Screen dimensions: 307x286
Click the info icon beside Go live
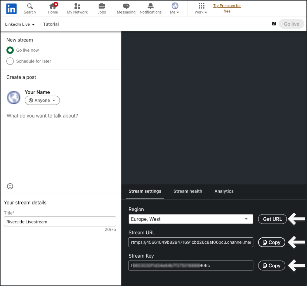coord(274,24)
